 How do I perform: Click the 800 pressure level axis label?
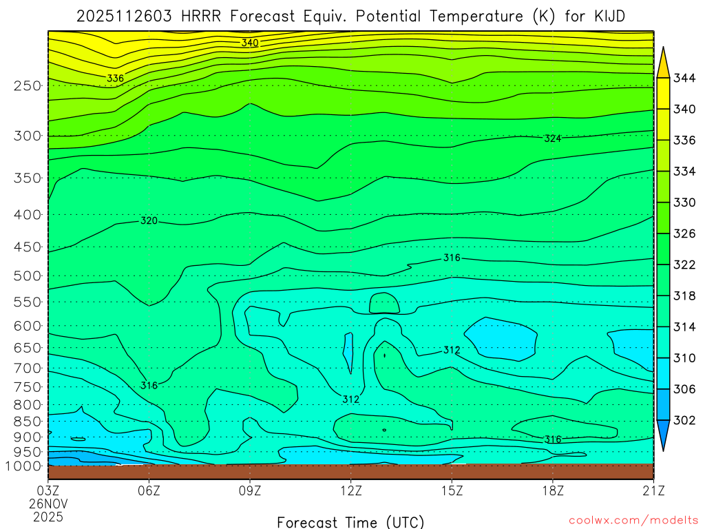tap(28, 405)
